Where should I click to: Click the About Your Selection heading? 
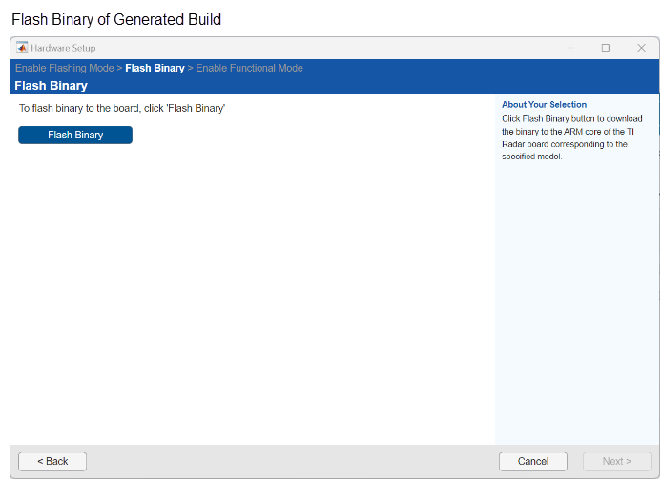(544, 105)
